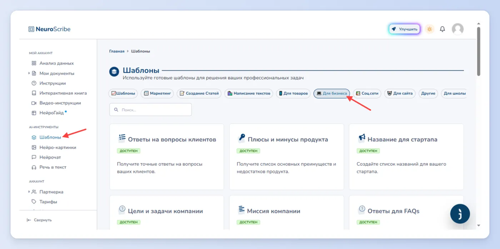Click the notification bell icon
Screen dimensions: 500x249
tap(442, 29)
